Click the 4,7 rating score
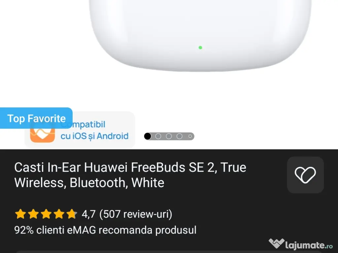 coord(88,214)
